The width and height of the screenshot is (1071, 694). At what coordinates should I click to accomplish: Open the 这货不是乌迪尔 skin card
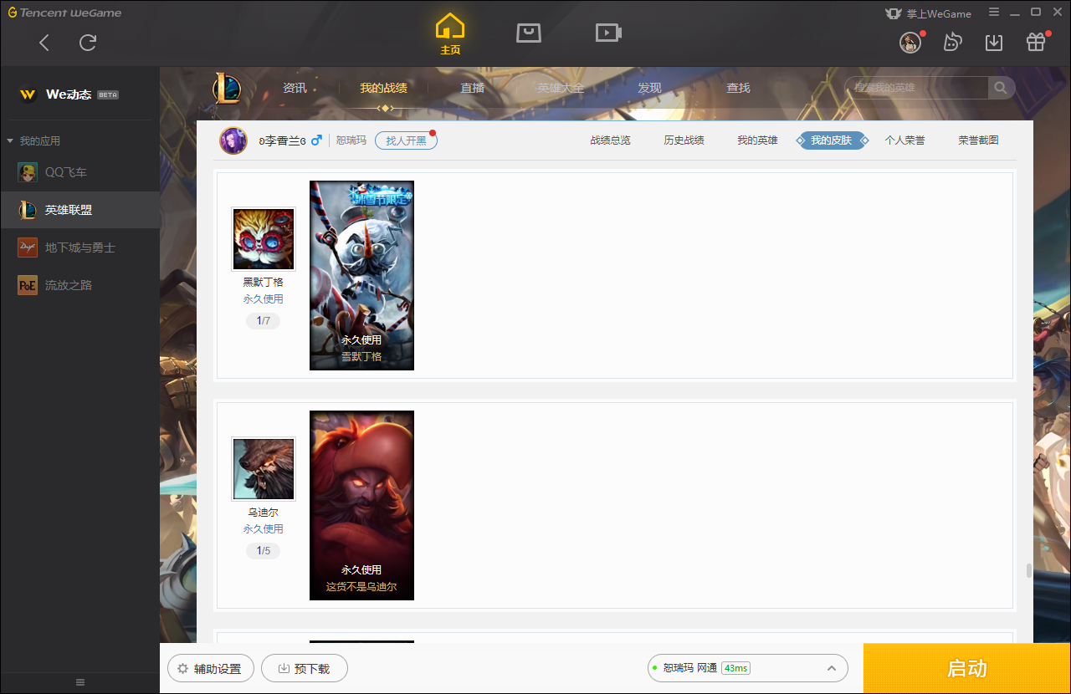pos(361,505)
